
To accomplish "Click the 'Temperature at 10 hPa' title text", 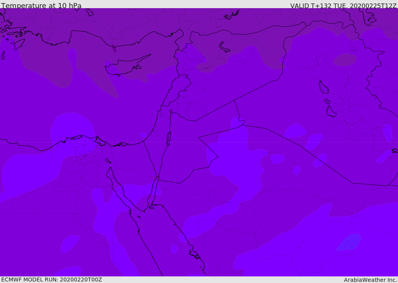I will pyautogui.click(x=41, y=5).
